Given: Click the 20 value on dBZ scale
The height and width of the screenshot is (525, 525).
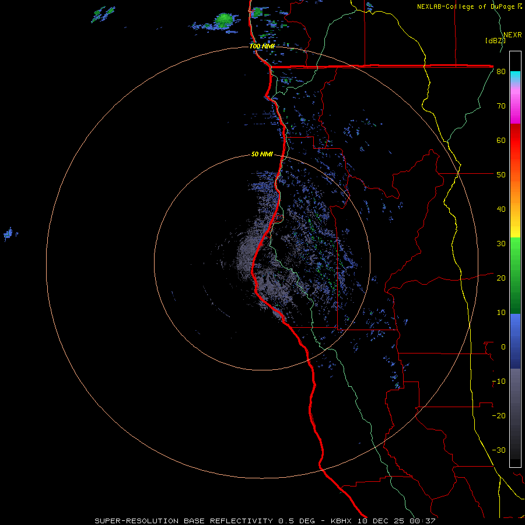Looking at the screenshot, I should (x=501, y=278).
